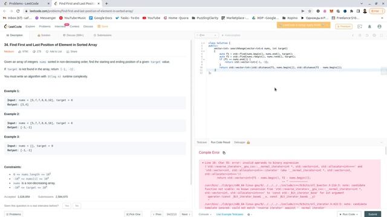Reset code to default with undo icon
Viewport: 387px width, 217px height.
coord(367,36)
